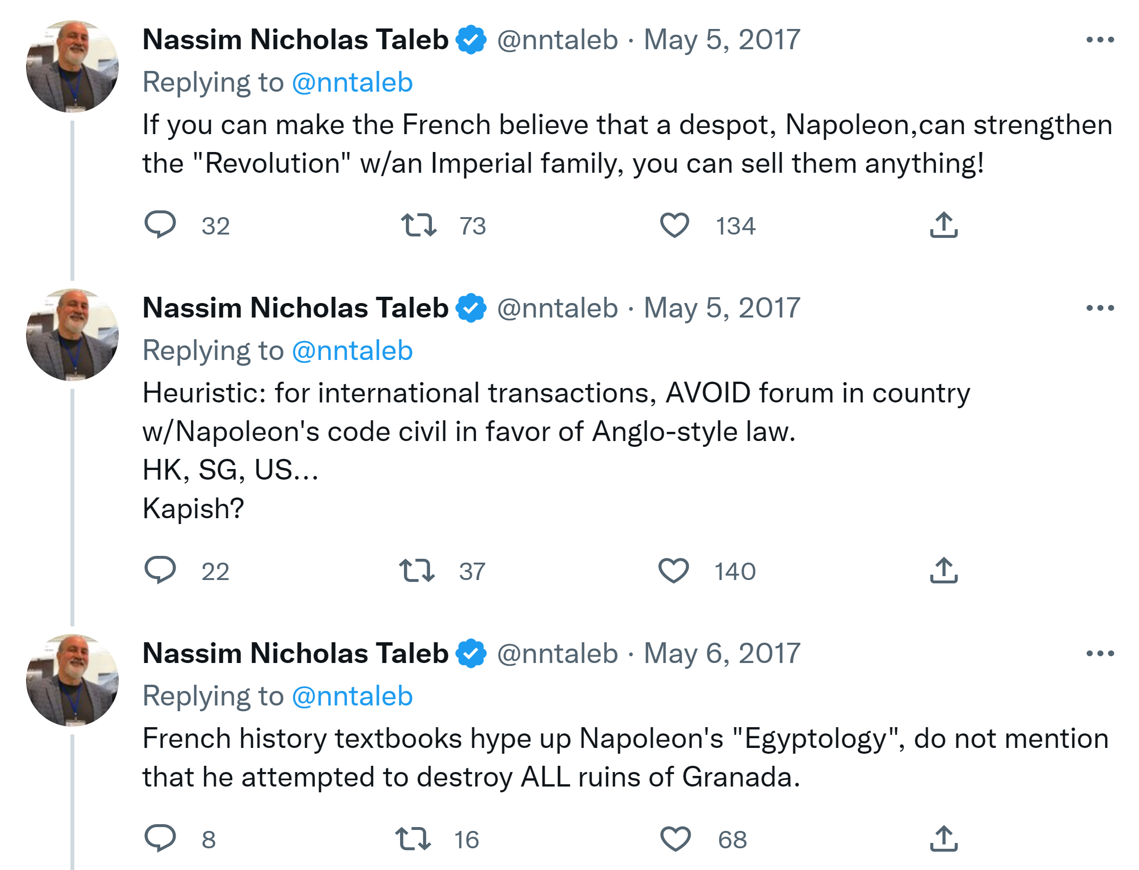1139x870 pixels.
Task: Reply to the Napoleon despot tweet
Action: click(160, 225)
